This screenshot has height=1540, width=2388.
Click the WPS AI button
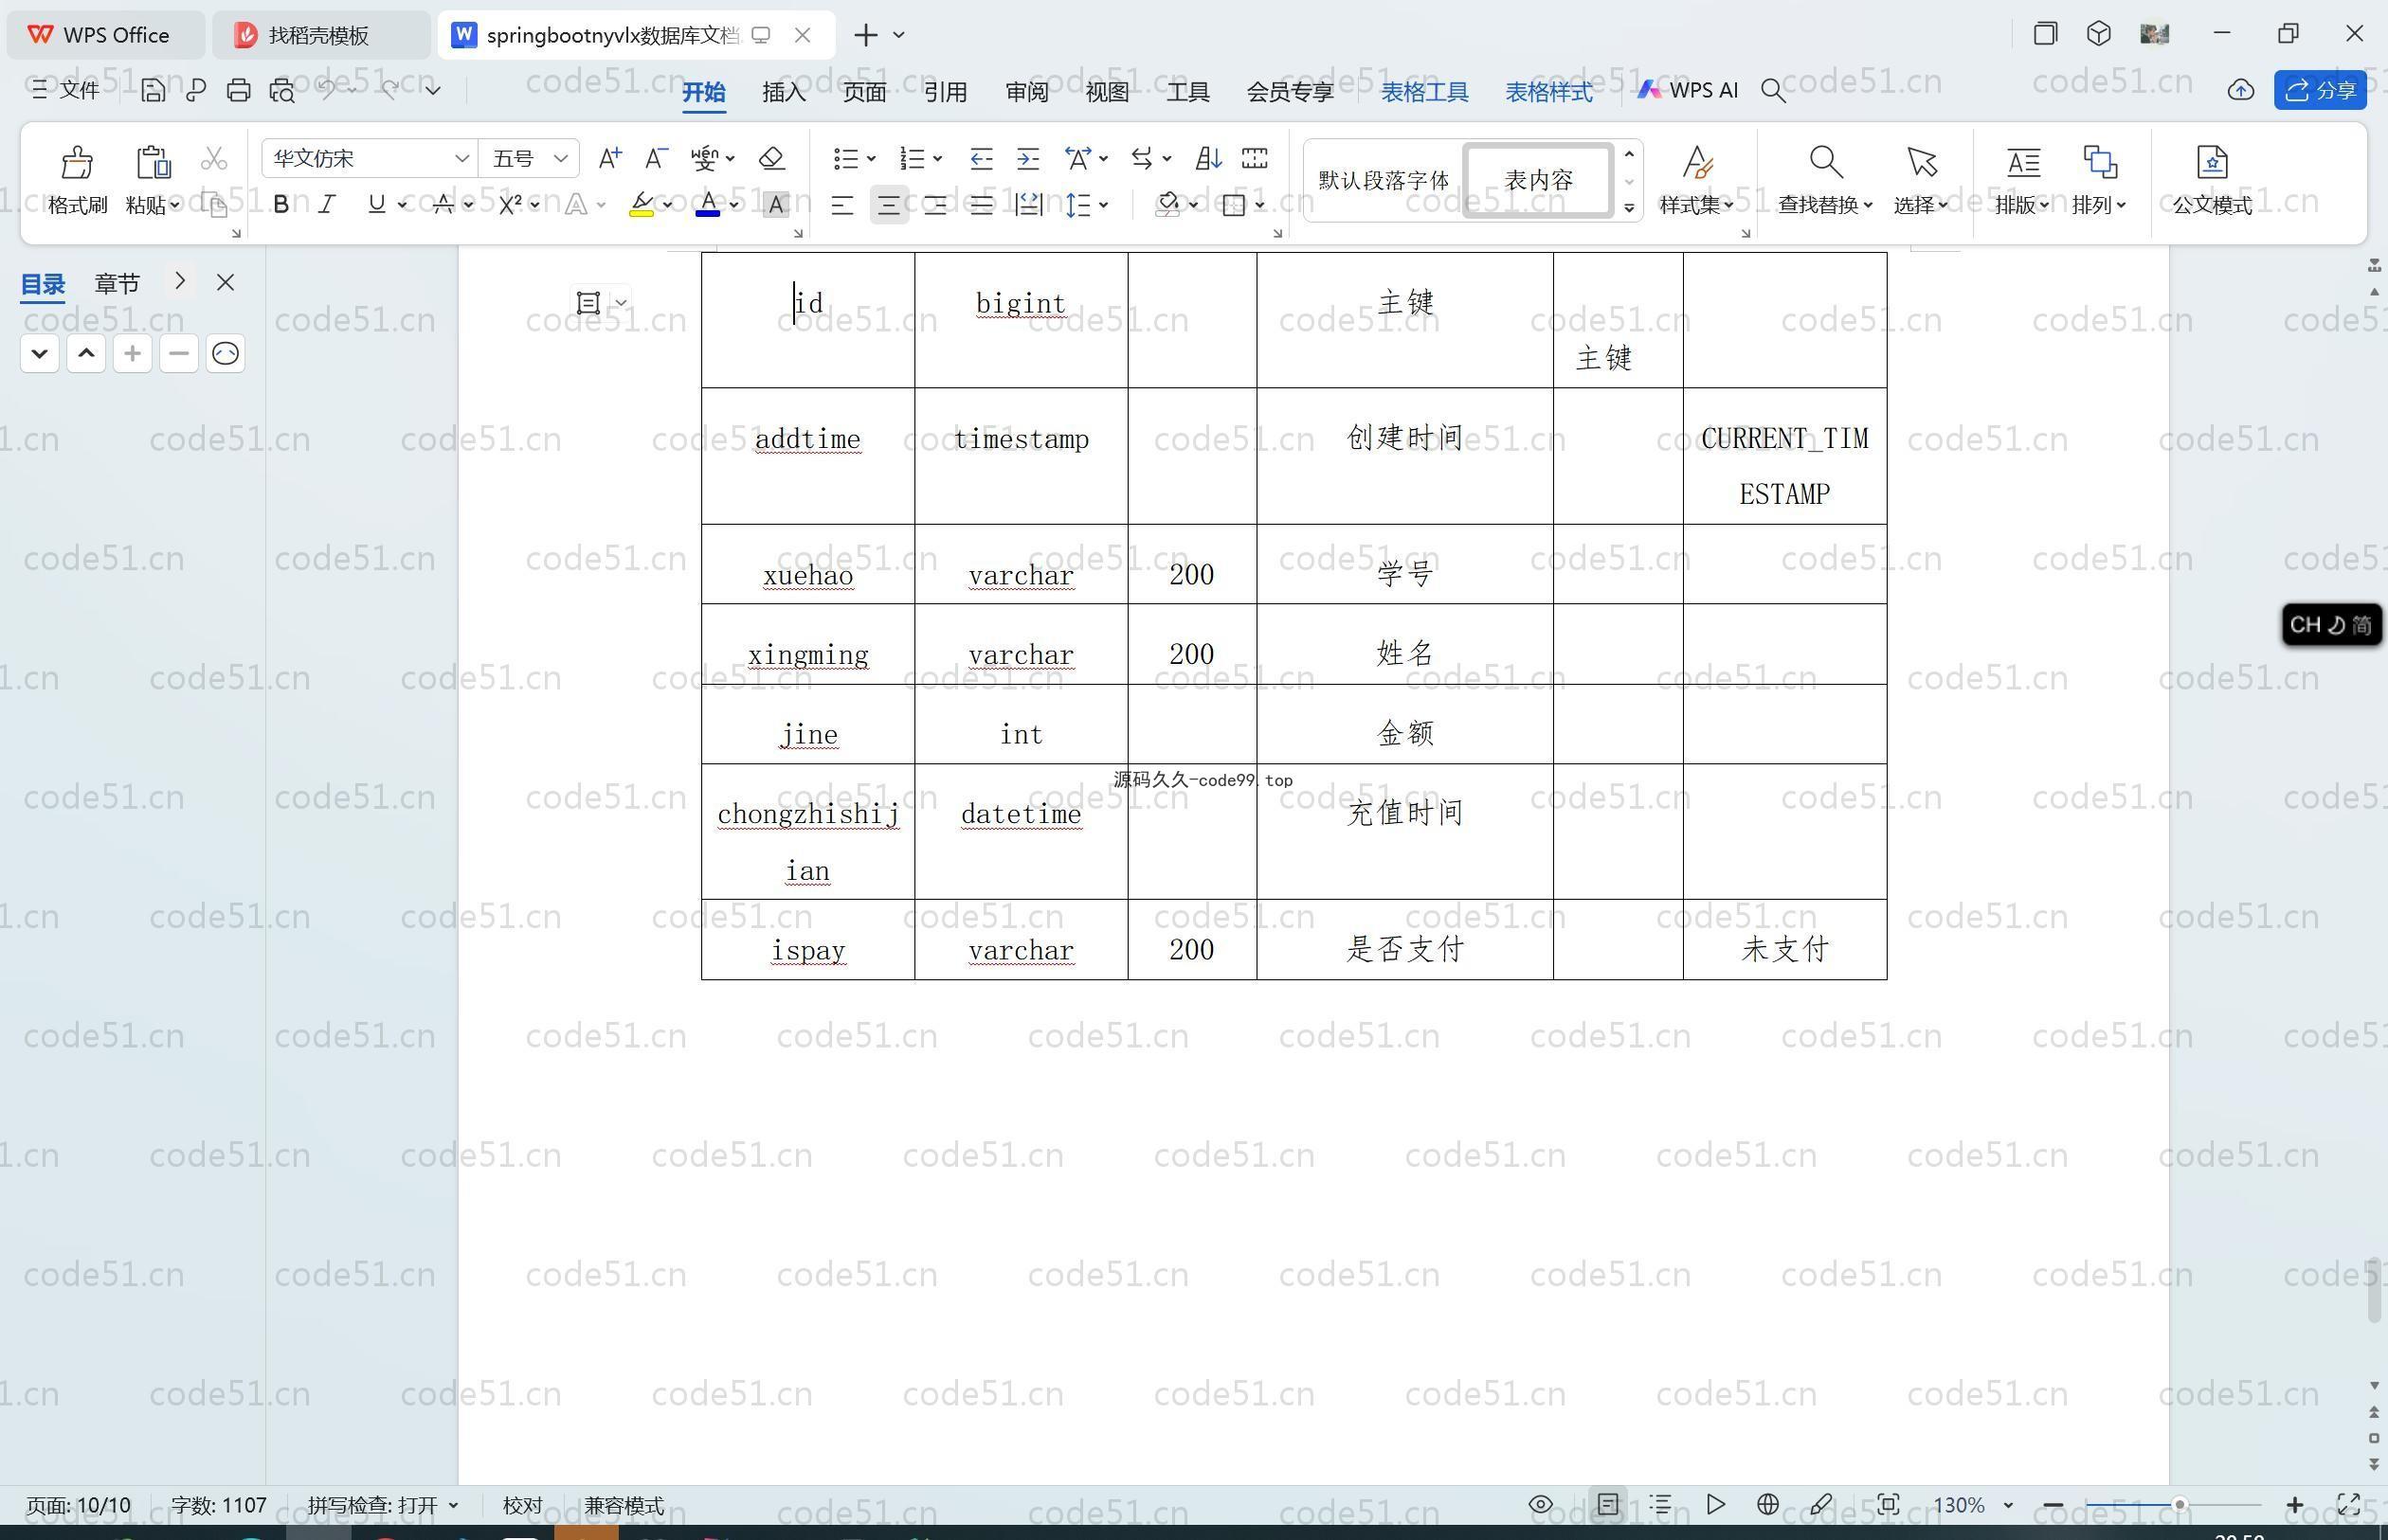click(1688, 90)
